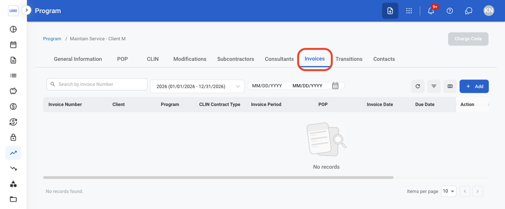The width and height of the screenshot is (505, 209).
Task: Sort by Invoice Number column header
Action: click(65, 104)
